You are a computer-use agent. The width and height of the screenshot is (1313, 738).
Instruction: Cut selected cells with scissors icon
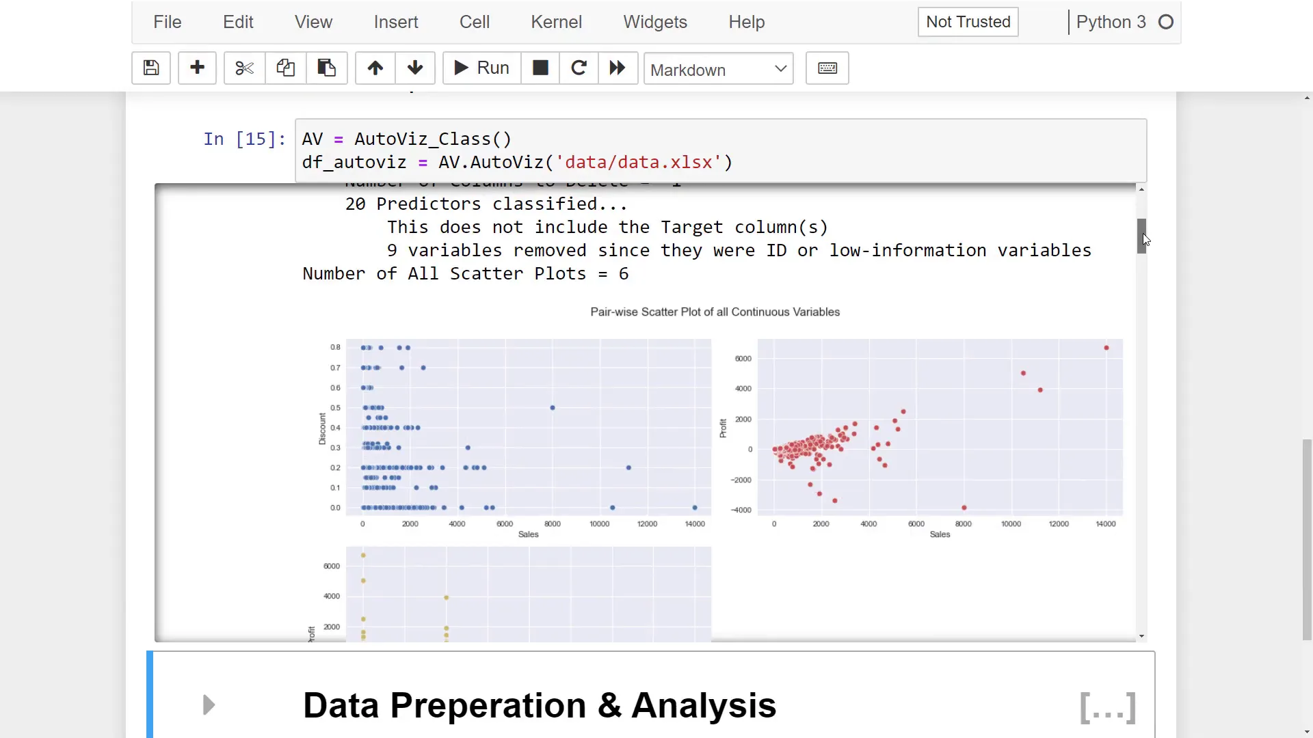point(244,68)
